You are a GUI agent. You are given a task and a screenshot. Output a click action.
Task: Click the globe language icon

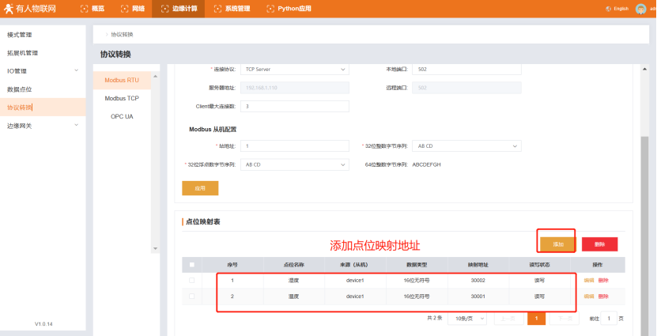point(608,9)
